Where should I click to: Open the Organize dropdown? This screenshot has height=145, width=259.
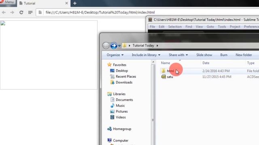click(x=115, y=55)
